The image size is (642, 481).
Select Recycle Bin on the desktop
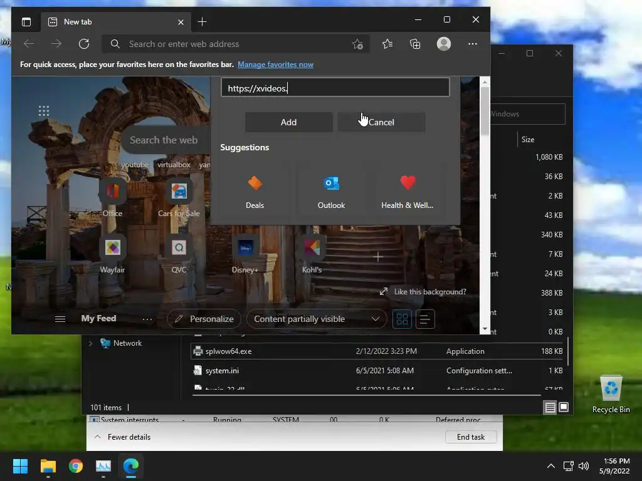[611, 395]
